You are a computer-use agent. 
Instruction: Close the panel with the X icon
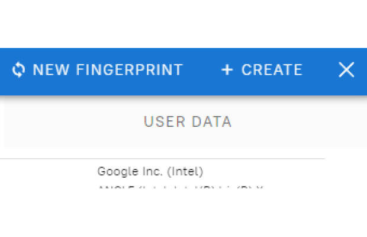click(x=346, y=70)
